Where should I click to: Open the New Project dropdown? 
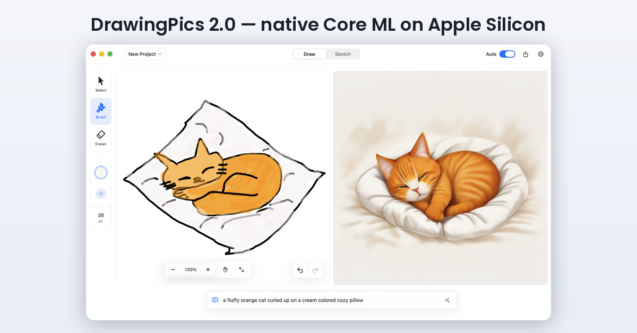[x=145, y=54]
